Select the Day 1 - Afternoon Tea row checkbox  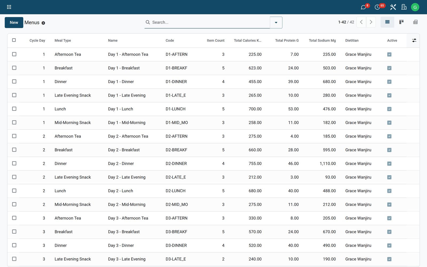14,54
